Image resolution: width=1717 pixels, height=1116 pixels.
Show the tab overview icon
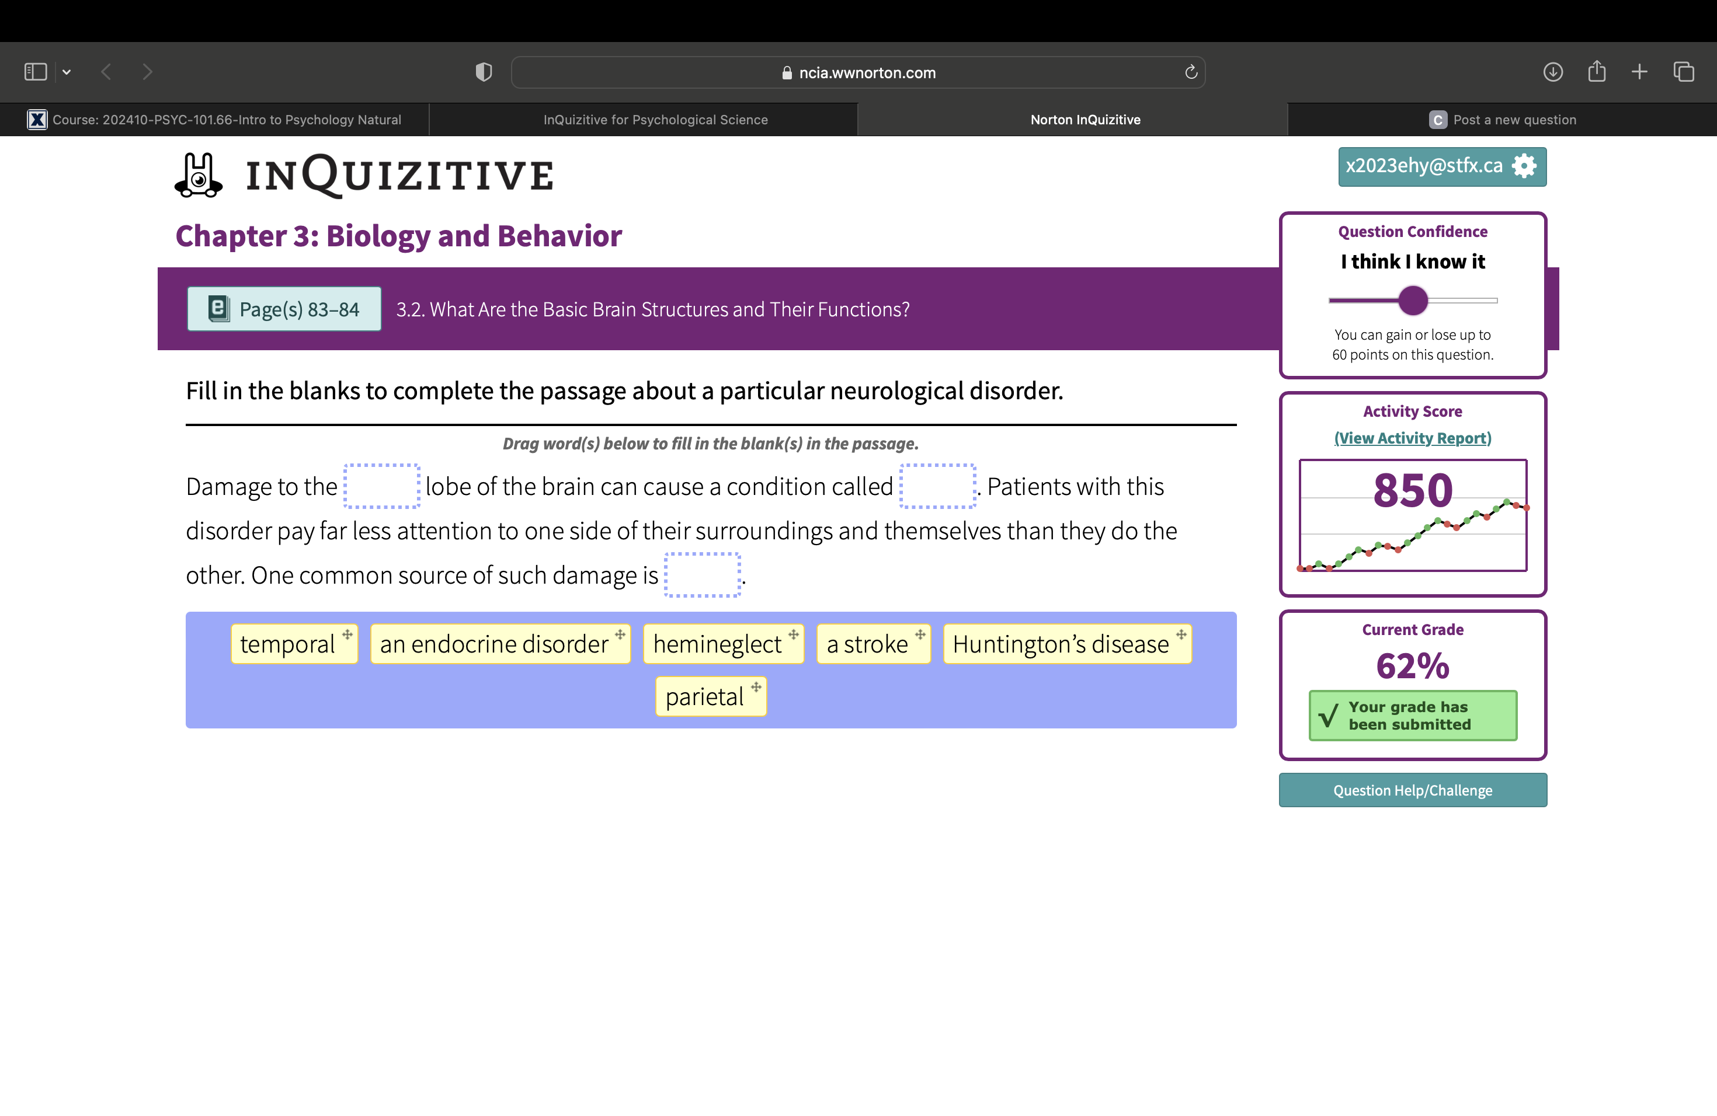tap(1684, 72)
